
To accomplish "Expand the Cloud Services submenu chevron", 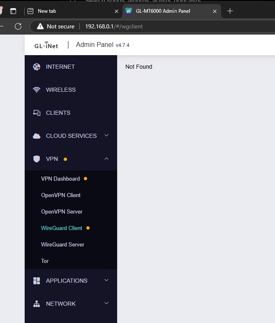I will click(x=106, y=135).
